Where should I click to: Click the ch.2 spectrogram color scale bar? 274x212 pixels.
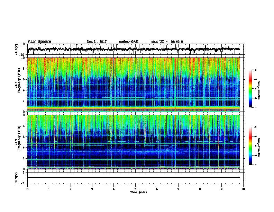point(250,146)
